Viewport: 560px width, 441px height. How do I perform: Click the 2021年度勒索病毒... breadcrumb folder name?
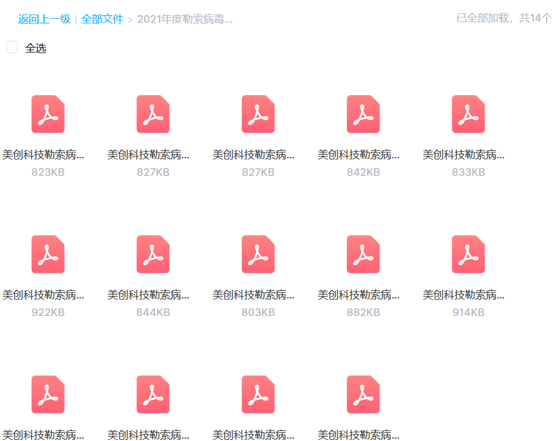[x=185, y=19]
